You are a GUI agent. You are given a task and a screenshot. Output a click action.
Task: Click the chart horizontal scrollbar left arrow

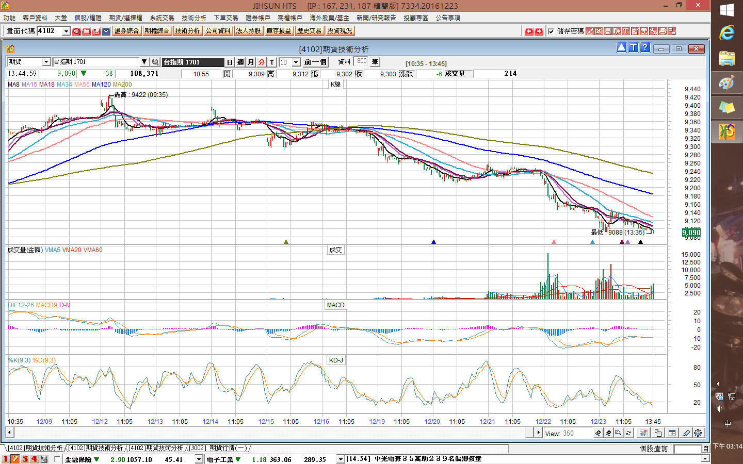pos(10,433)
